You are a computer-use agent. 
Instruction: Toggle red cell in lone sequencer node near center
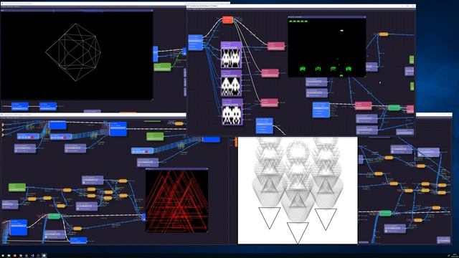(146, 151)
